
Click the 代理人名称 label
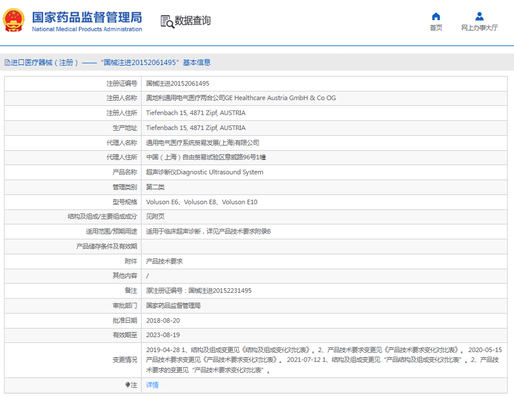point(121,143)
